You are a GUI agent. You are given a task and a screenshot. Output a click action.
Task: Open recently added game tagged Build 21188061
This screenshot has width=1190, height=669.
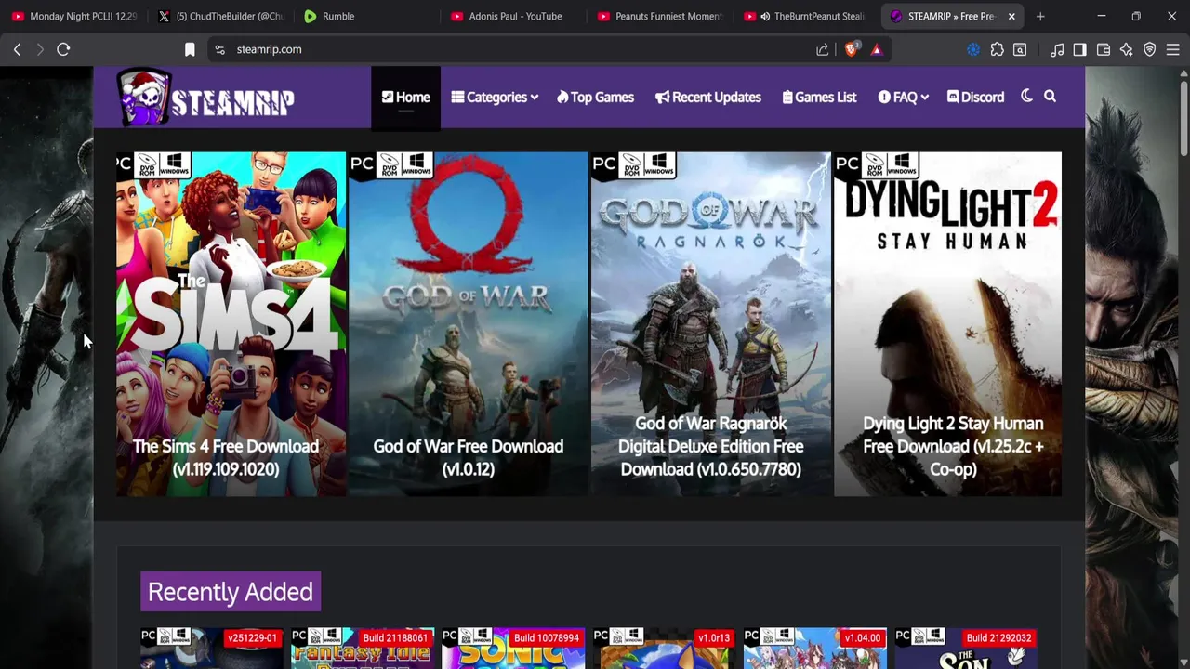coord(362,649)
